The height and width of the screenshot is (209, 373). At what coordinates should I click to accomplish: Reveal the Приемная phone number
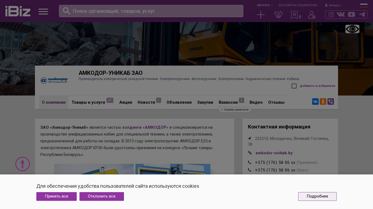tap(275, 162)
